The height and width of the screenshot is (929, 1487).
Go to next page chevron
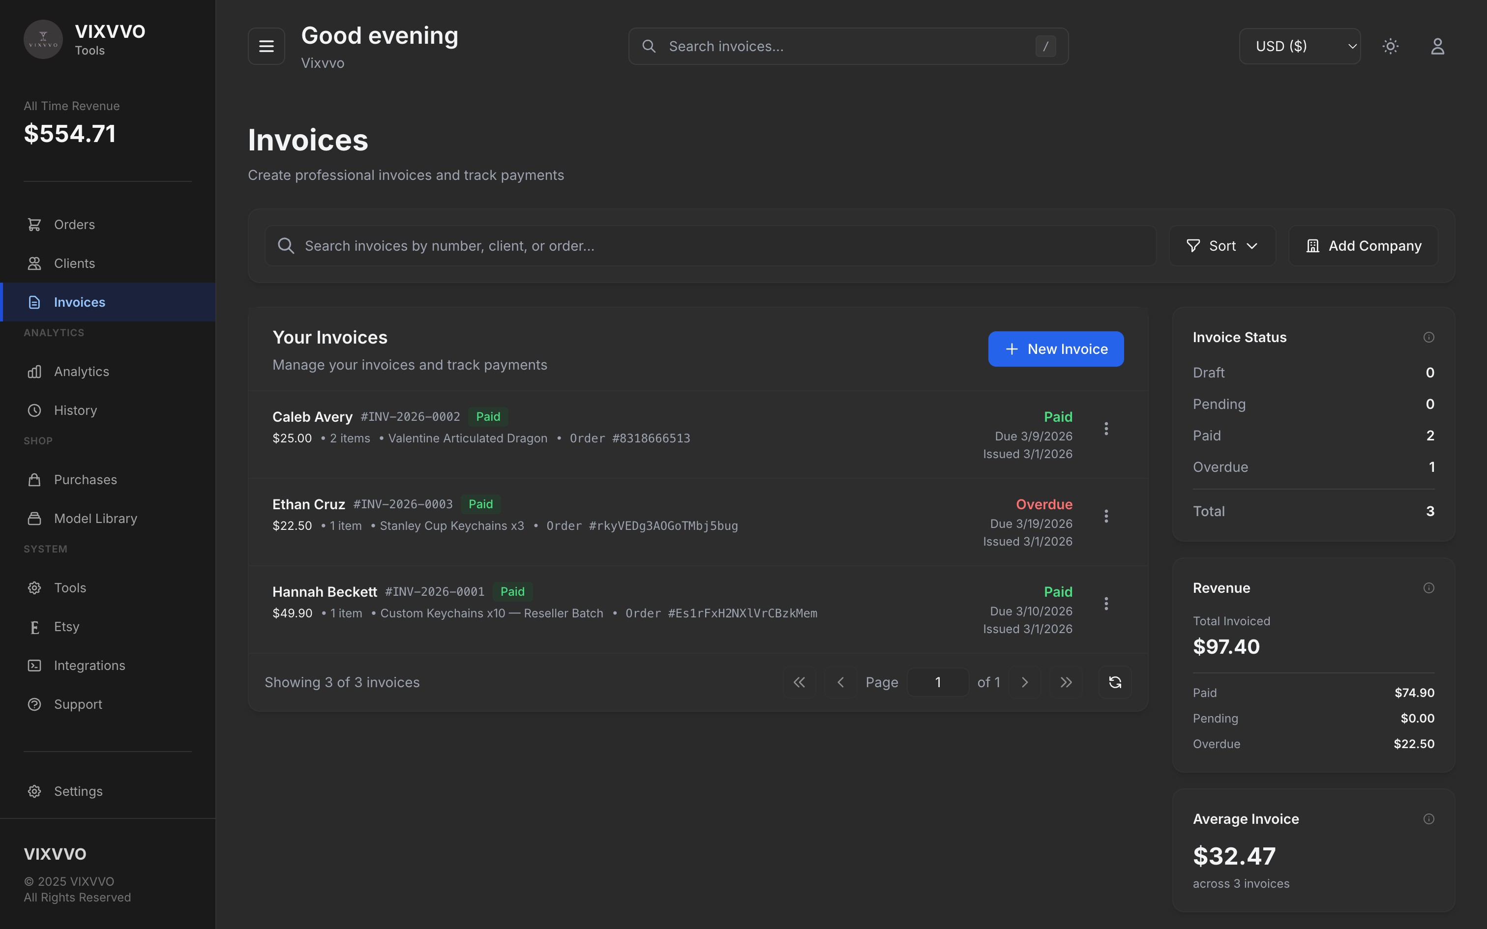1024,682
